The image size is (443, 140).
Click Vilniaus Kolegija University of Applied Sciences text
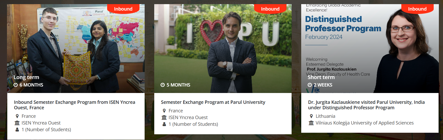(x=365, y=123)
